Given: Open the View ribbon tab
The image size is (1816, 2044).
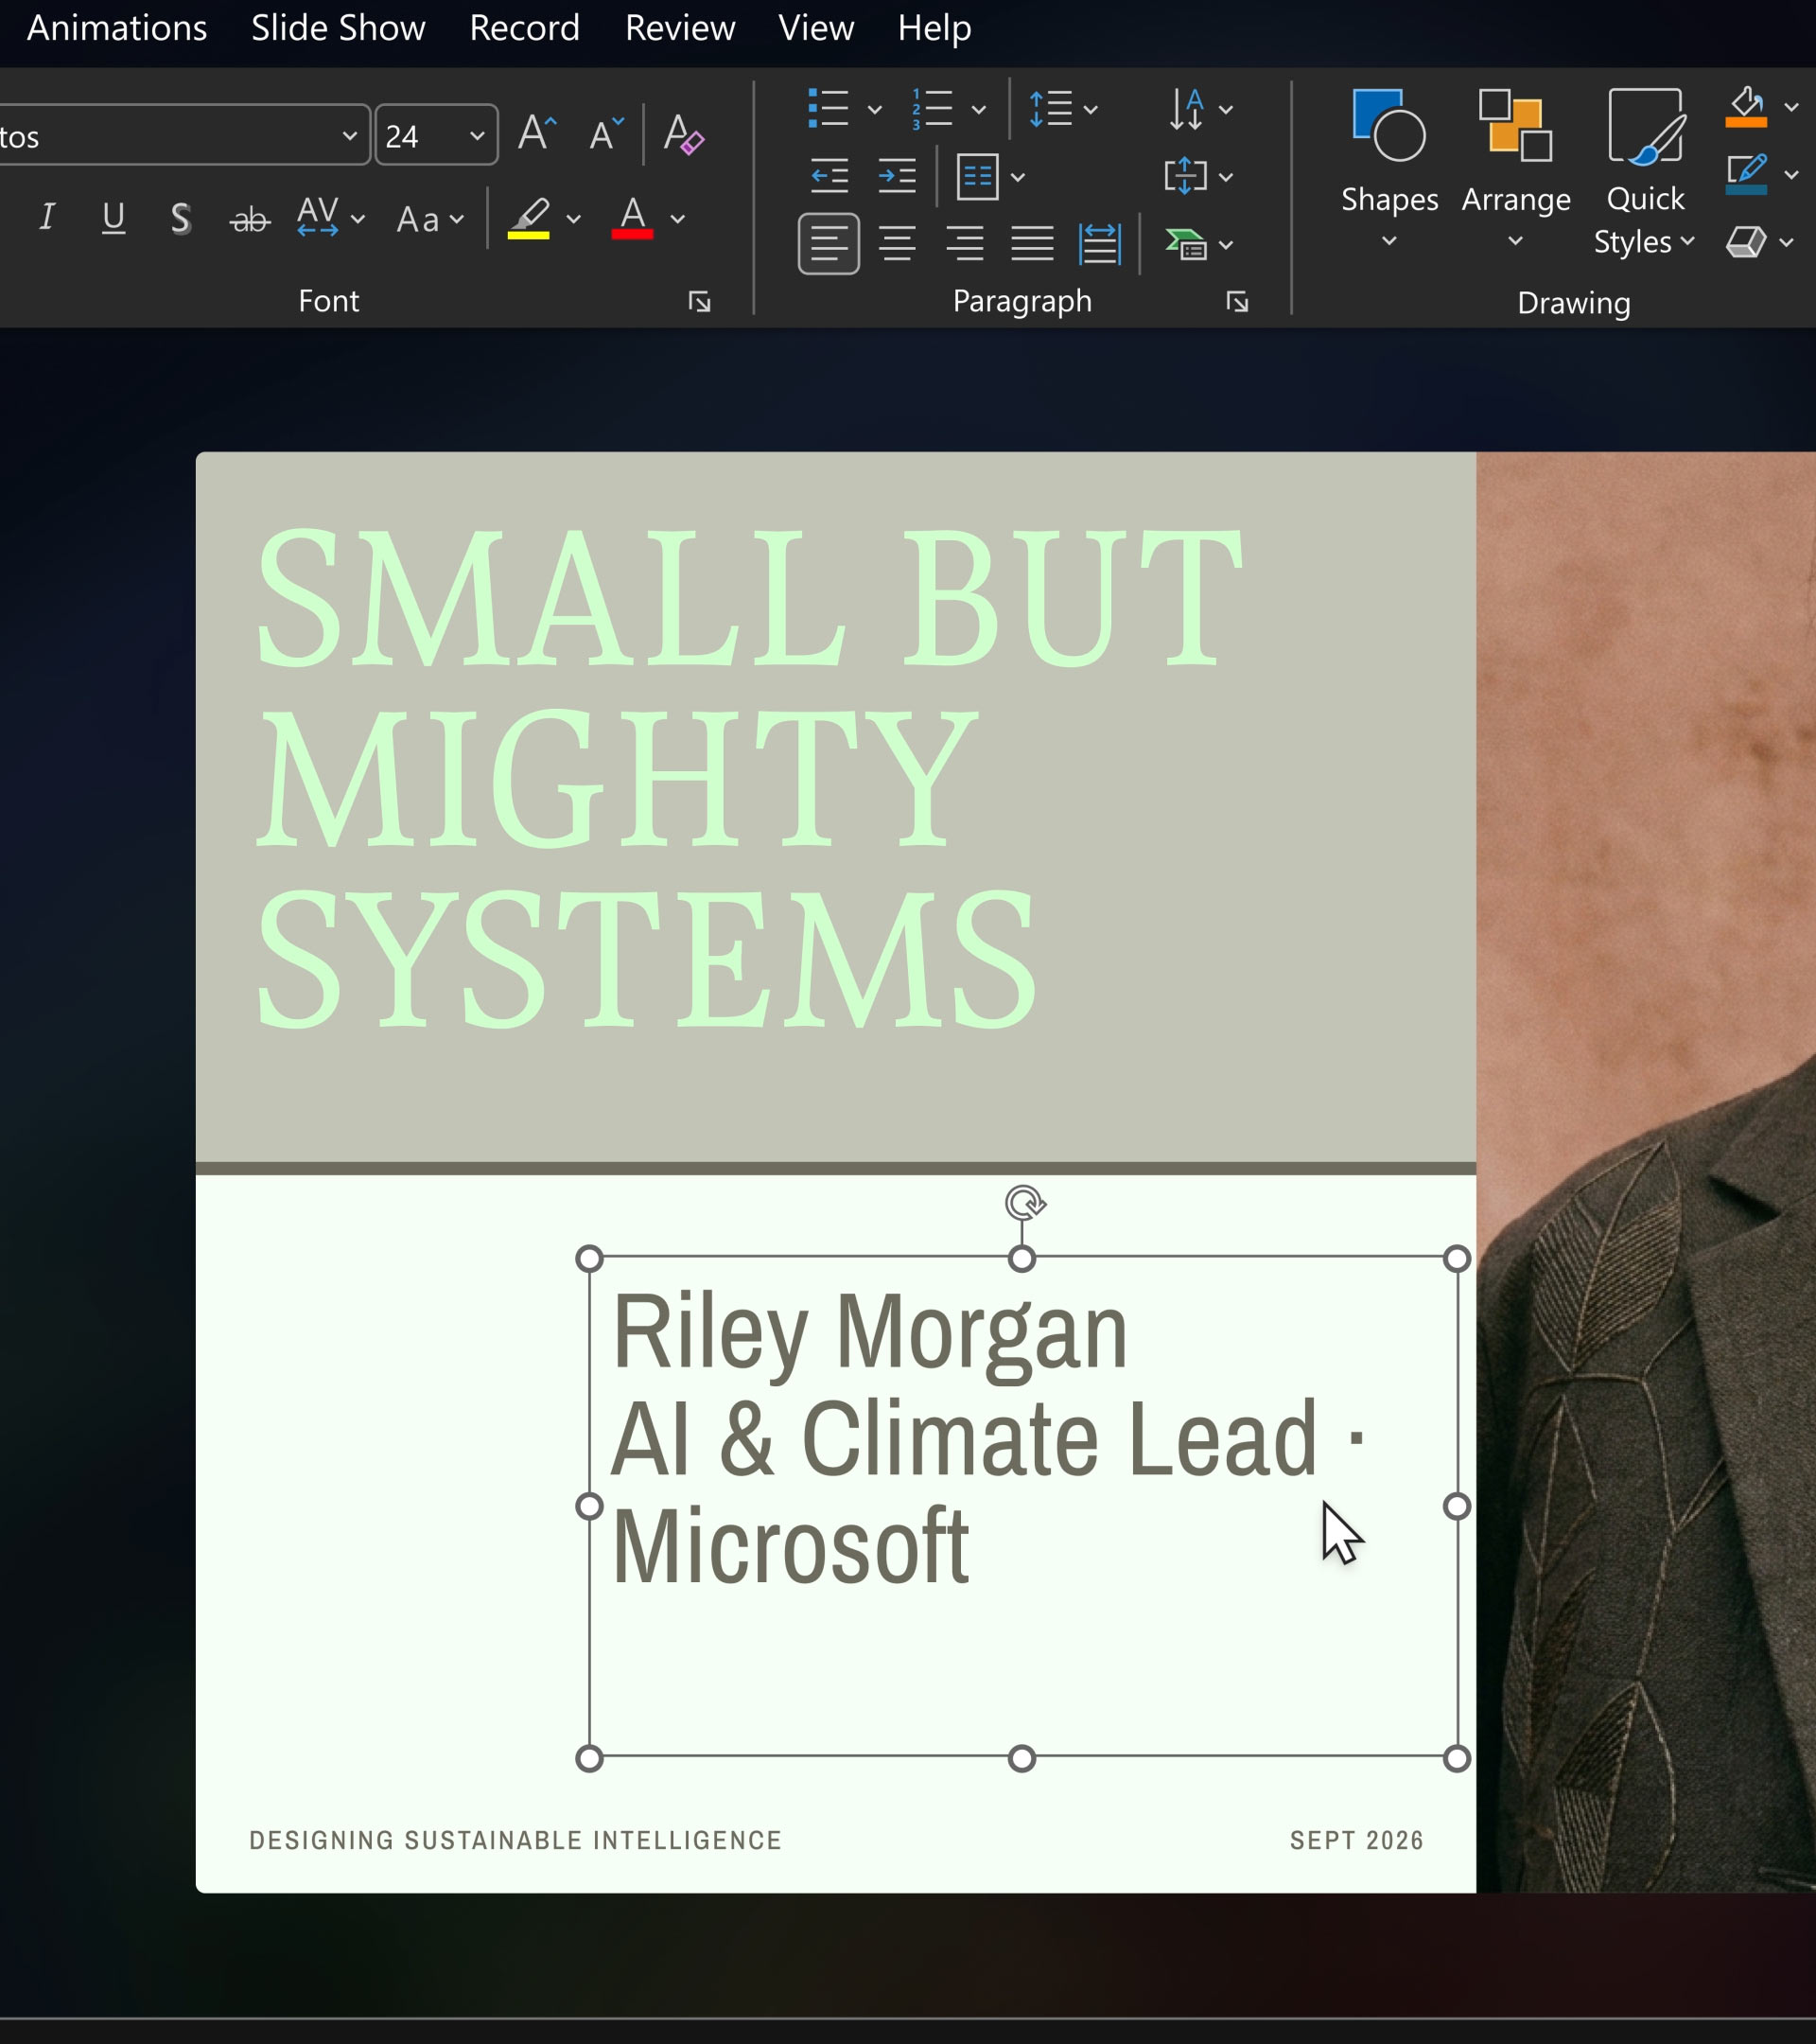Looking at the screenshot, I should 815,28.
